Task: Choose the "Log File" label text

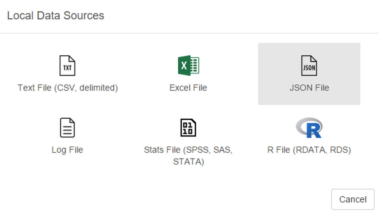Action: pyautogui.click(x=67, y=150)
